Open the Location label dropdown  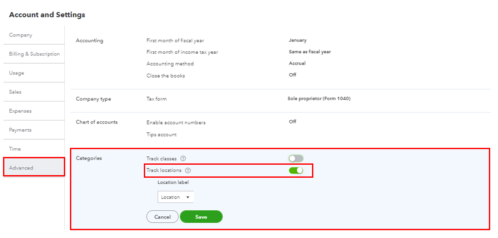click(x=176, y=197)
